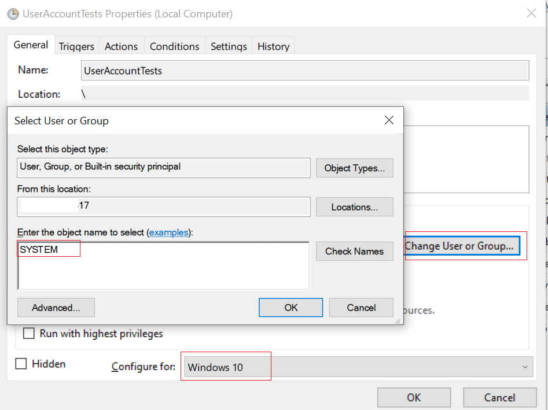
Task: Open the examples link
Action: click(169, 232)
